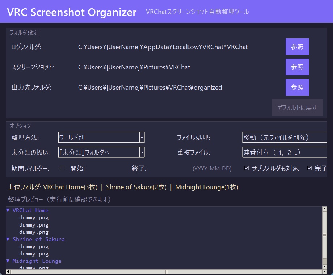333x275 pixels.
Task: Click 参照 next to スクリーンショット
Action: [297, 67]
